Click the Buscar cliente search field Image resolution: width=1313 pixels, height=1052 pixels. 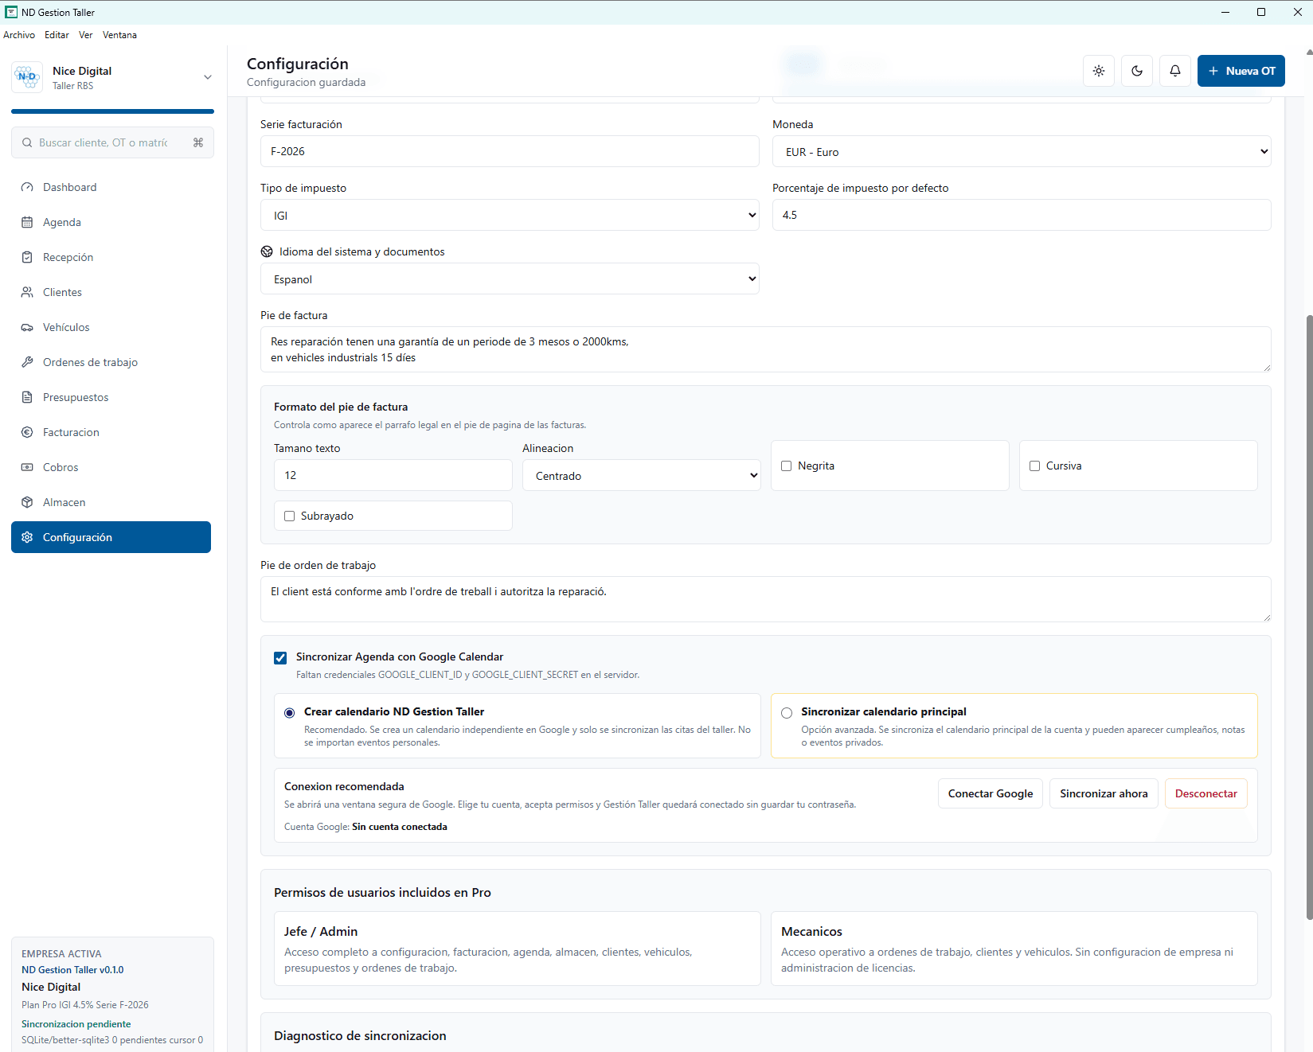[112, 142]
